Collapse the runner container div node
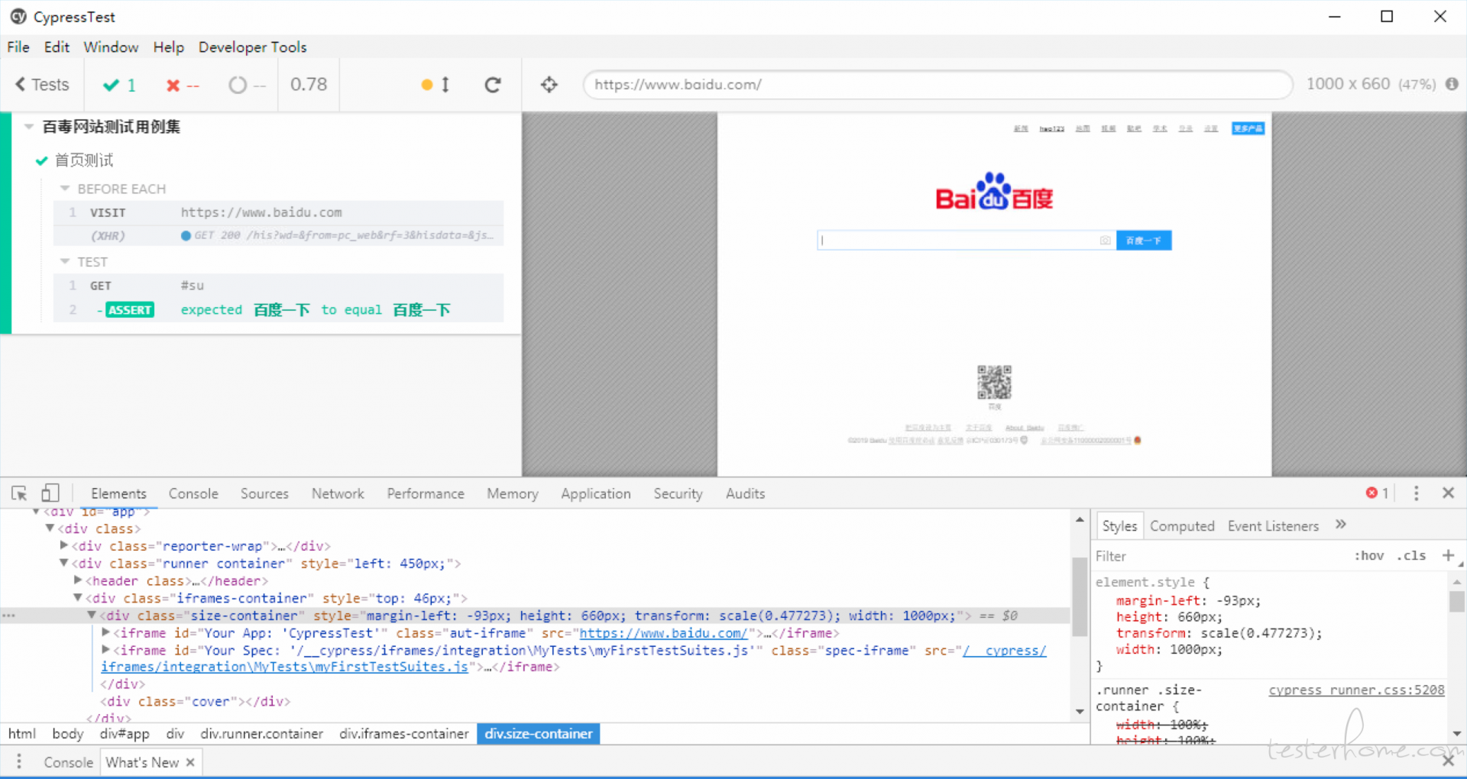 tap(65, 563)
